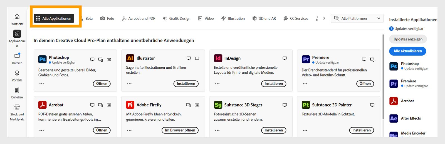Open more options for Premiere card
Screen dimensions: 445x144
(x=305, y=84)
